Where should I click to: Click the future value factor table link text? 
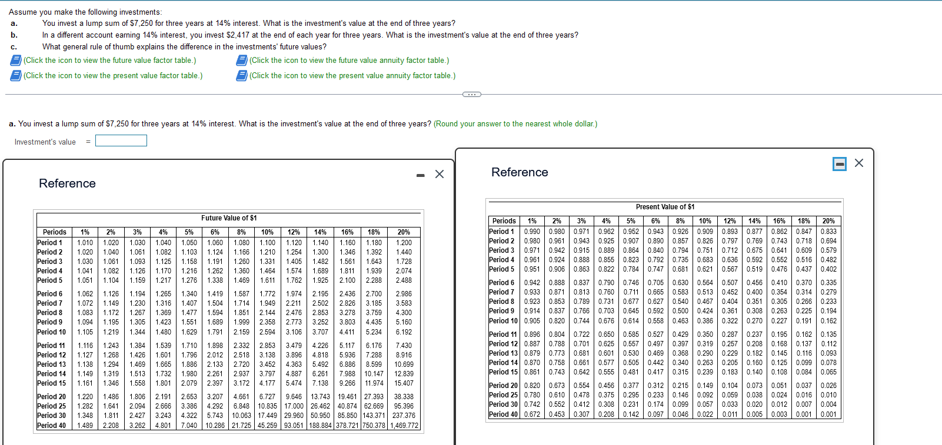[x=110, y=61]
